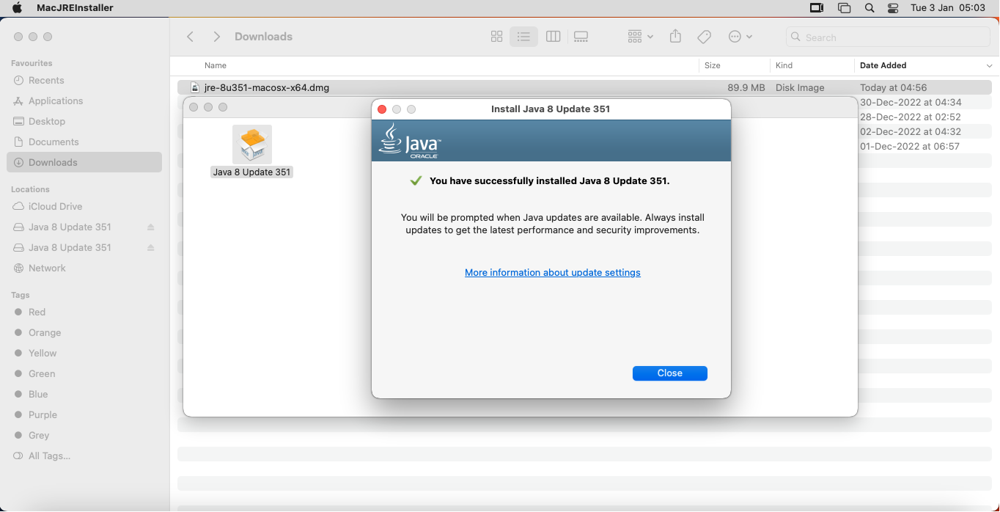Select jre-8u351-macosx-x64.dmg file row

point(584,88)
